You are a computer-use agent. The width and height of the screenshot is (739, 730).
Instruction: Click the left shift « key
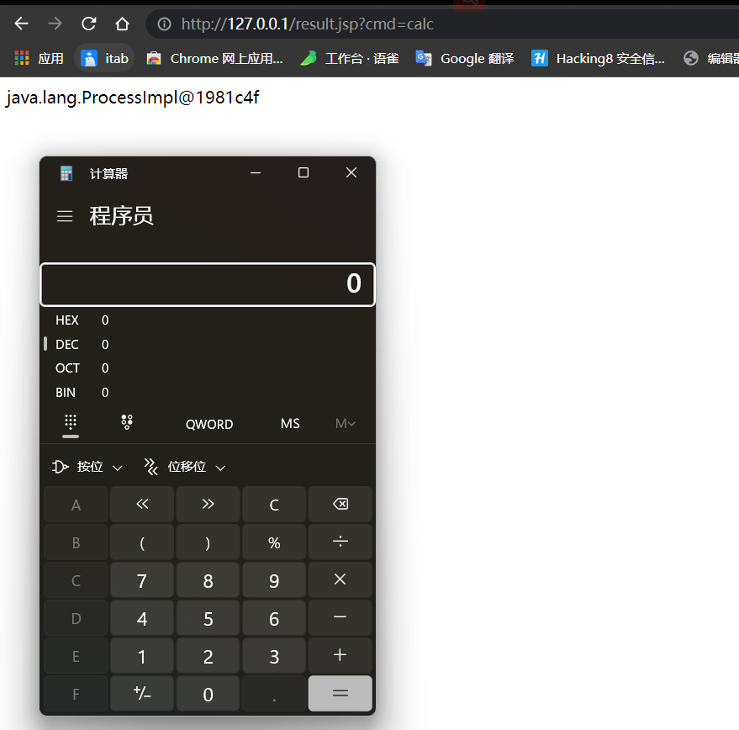pyautogui.click(x=142, y=504)
